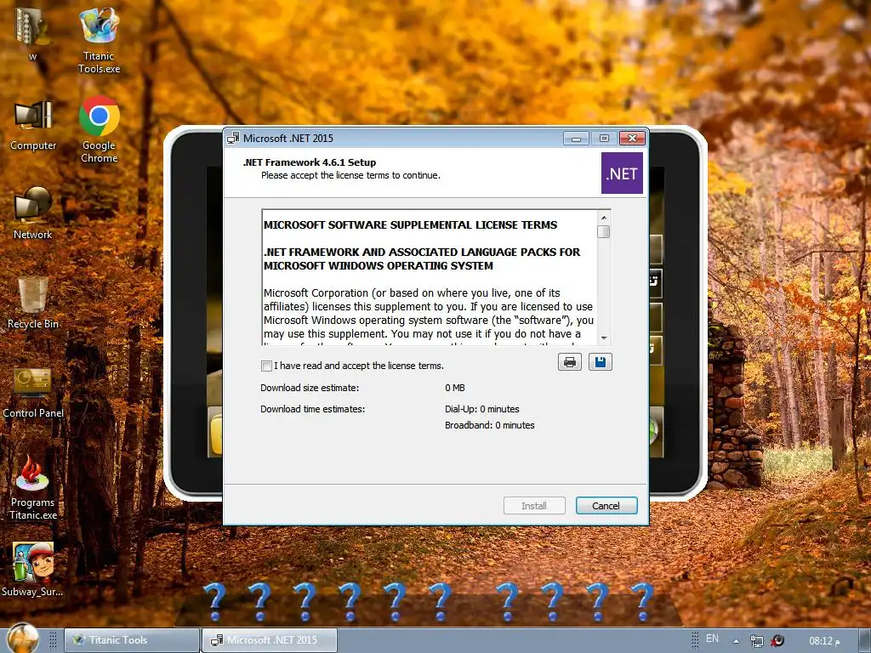
Task: Select the Network desktop icon
Action: 33,213
